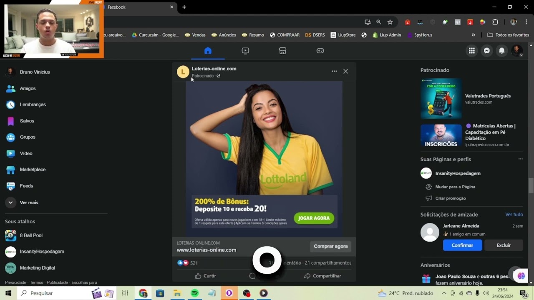Open Jarleane Almeida's profile picture
The image size is (534, 300).
pyautogui.click(x=430, y=232)
